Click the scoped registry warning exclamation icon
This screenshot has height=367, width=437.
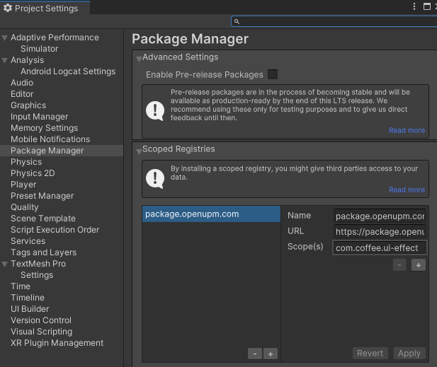pos(155,179)
